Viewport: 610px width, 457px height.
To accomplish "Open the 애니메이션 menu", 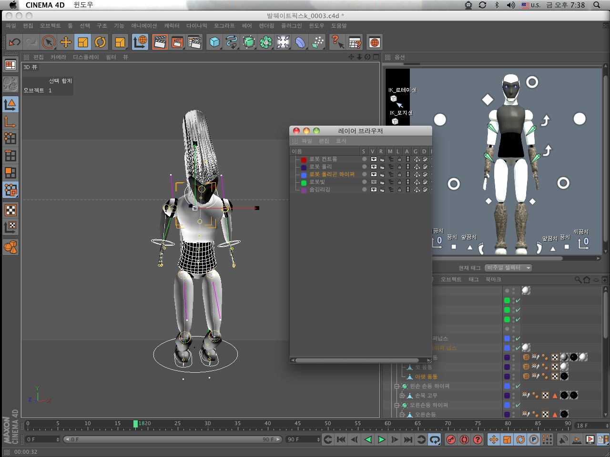I will [x=144, y=26].
